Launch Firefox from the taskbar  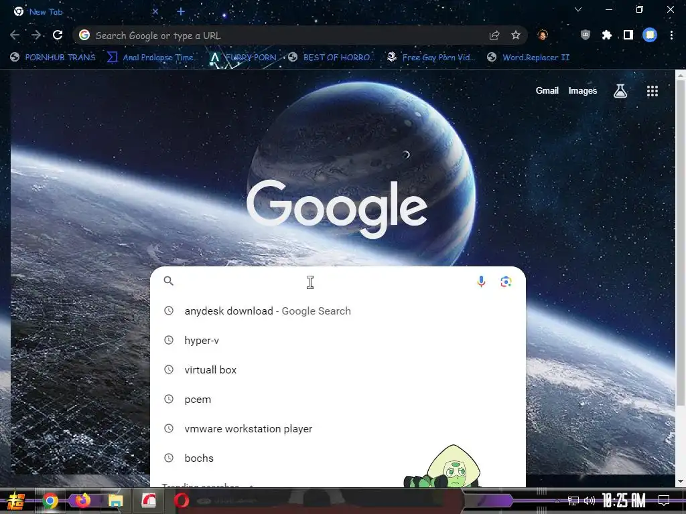[82, 501]
